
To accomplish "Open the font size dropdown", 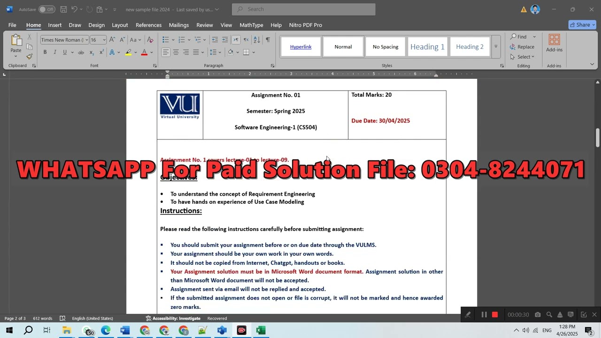I will point(104,40).
